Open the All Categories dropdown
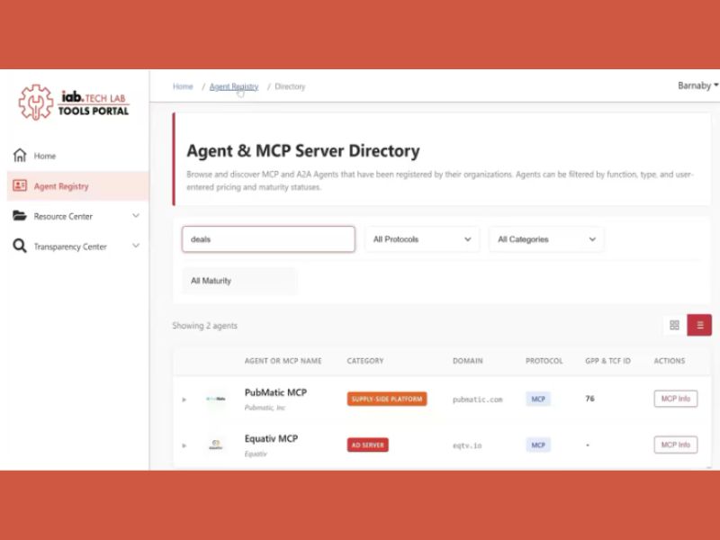Image resolution: width=720 pixels, height=540 pixels. tap(546, 239)
